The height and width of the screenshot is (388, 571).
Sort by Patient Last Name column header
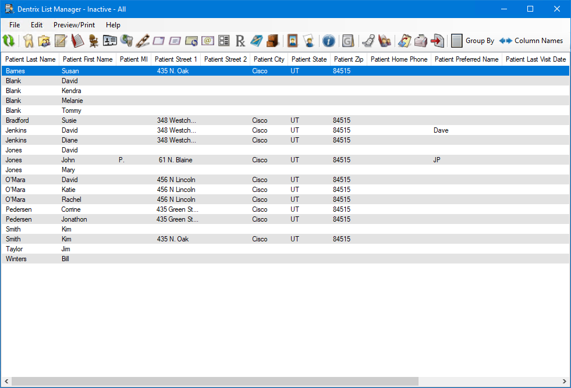[x=30, y=59]
